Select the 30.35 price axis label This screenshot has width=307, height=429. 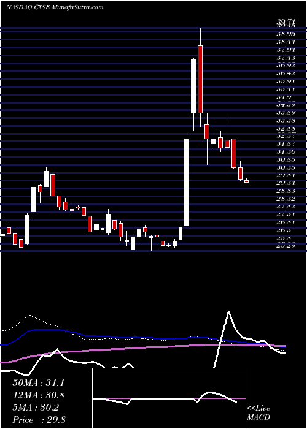(286, 168)
